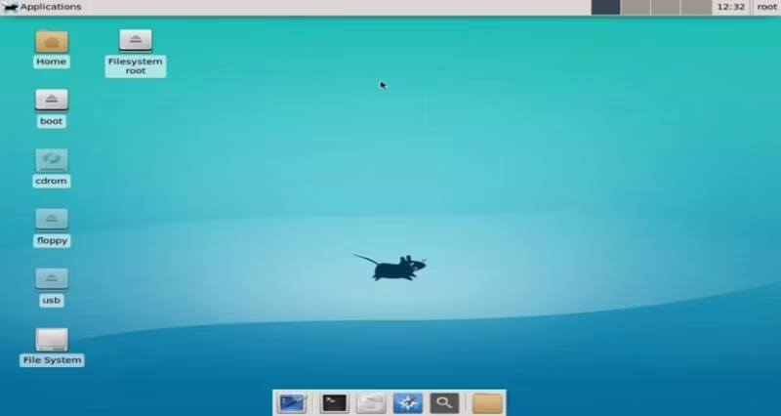The width and height of the screenshot is (781, 416).
Task: Select the Filesystem root desktop icon
Action: coord(136,41)
